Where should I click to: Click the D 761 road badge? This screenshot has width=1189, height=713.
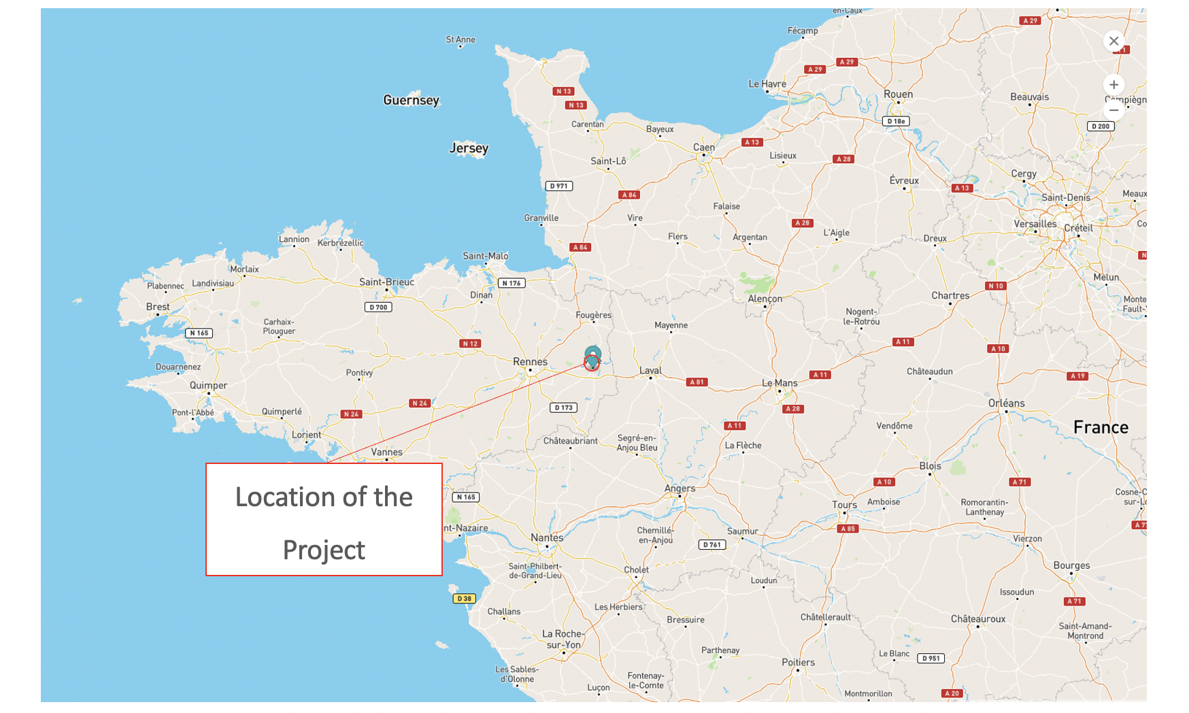coord(712,544)
